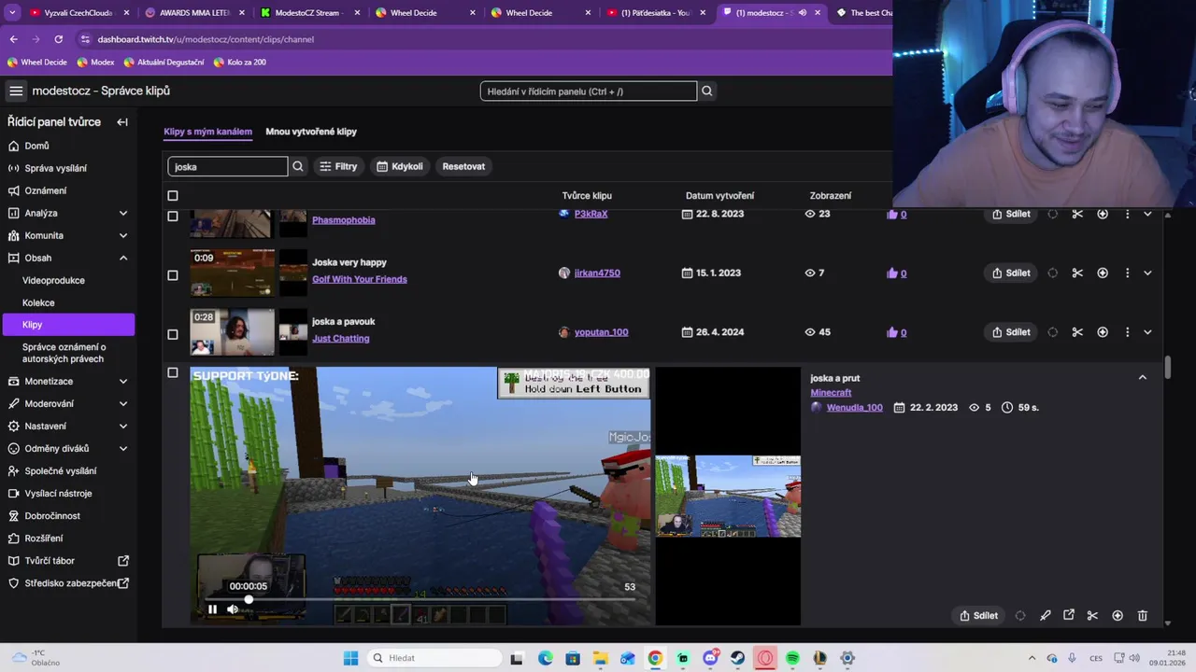Rename the joska a prut clip with the pencil icon
This screenshot has width=1196, height=672.
[x=1045, y=615]
